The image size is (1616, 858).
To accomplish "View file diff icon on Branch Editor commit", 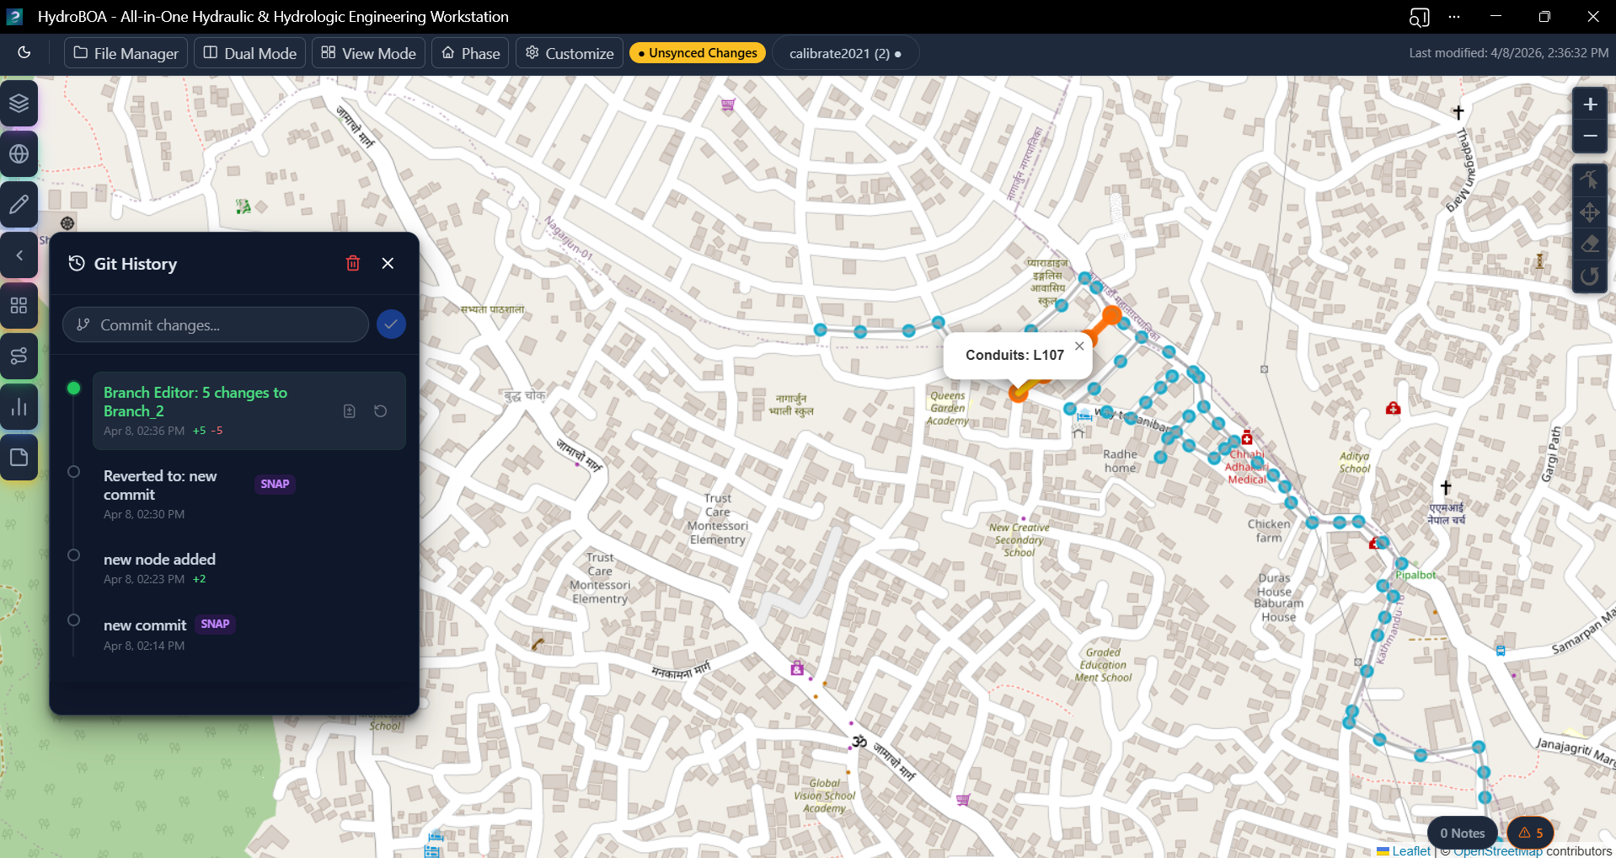I will (x=350, y=411).
